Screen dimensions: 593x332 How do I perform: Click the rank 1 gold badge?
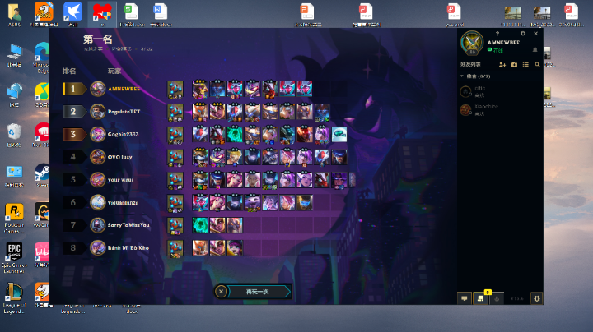(x=74, y=89)
